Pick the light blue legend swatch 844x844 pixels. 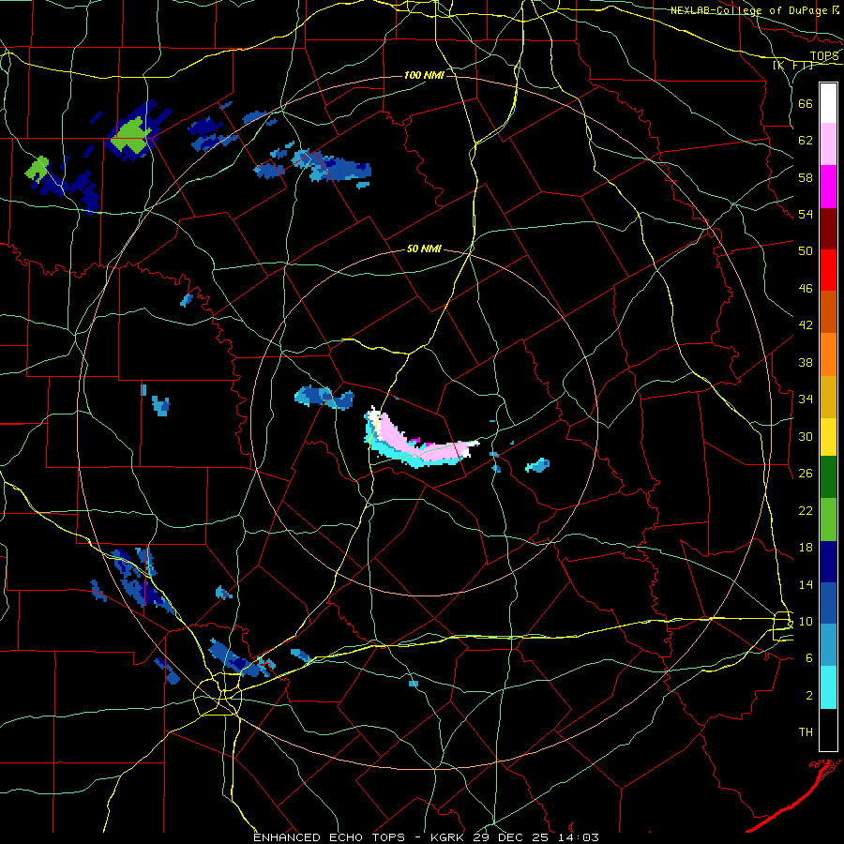828,645
